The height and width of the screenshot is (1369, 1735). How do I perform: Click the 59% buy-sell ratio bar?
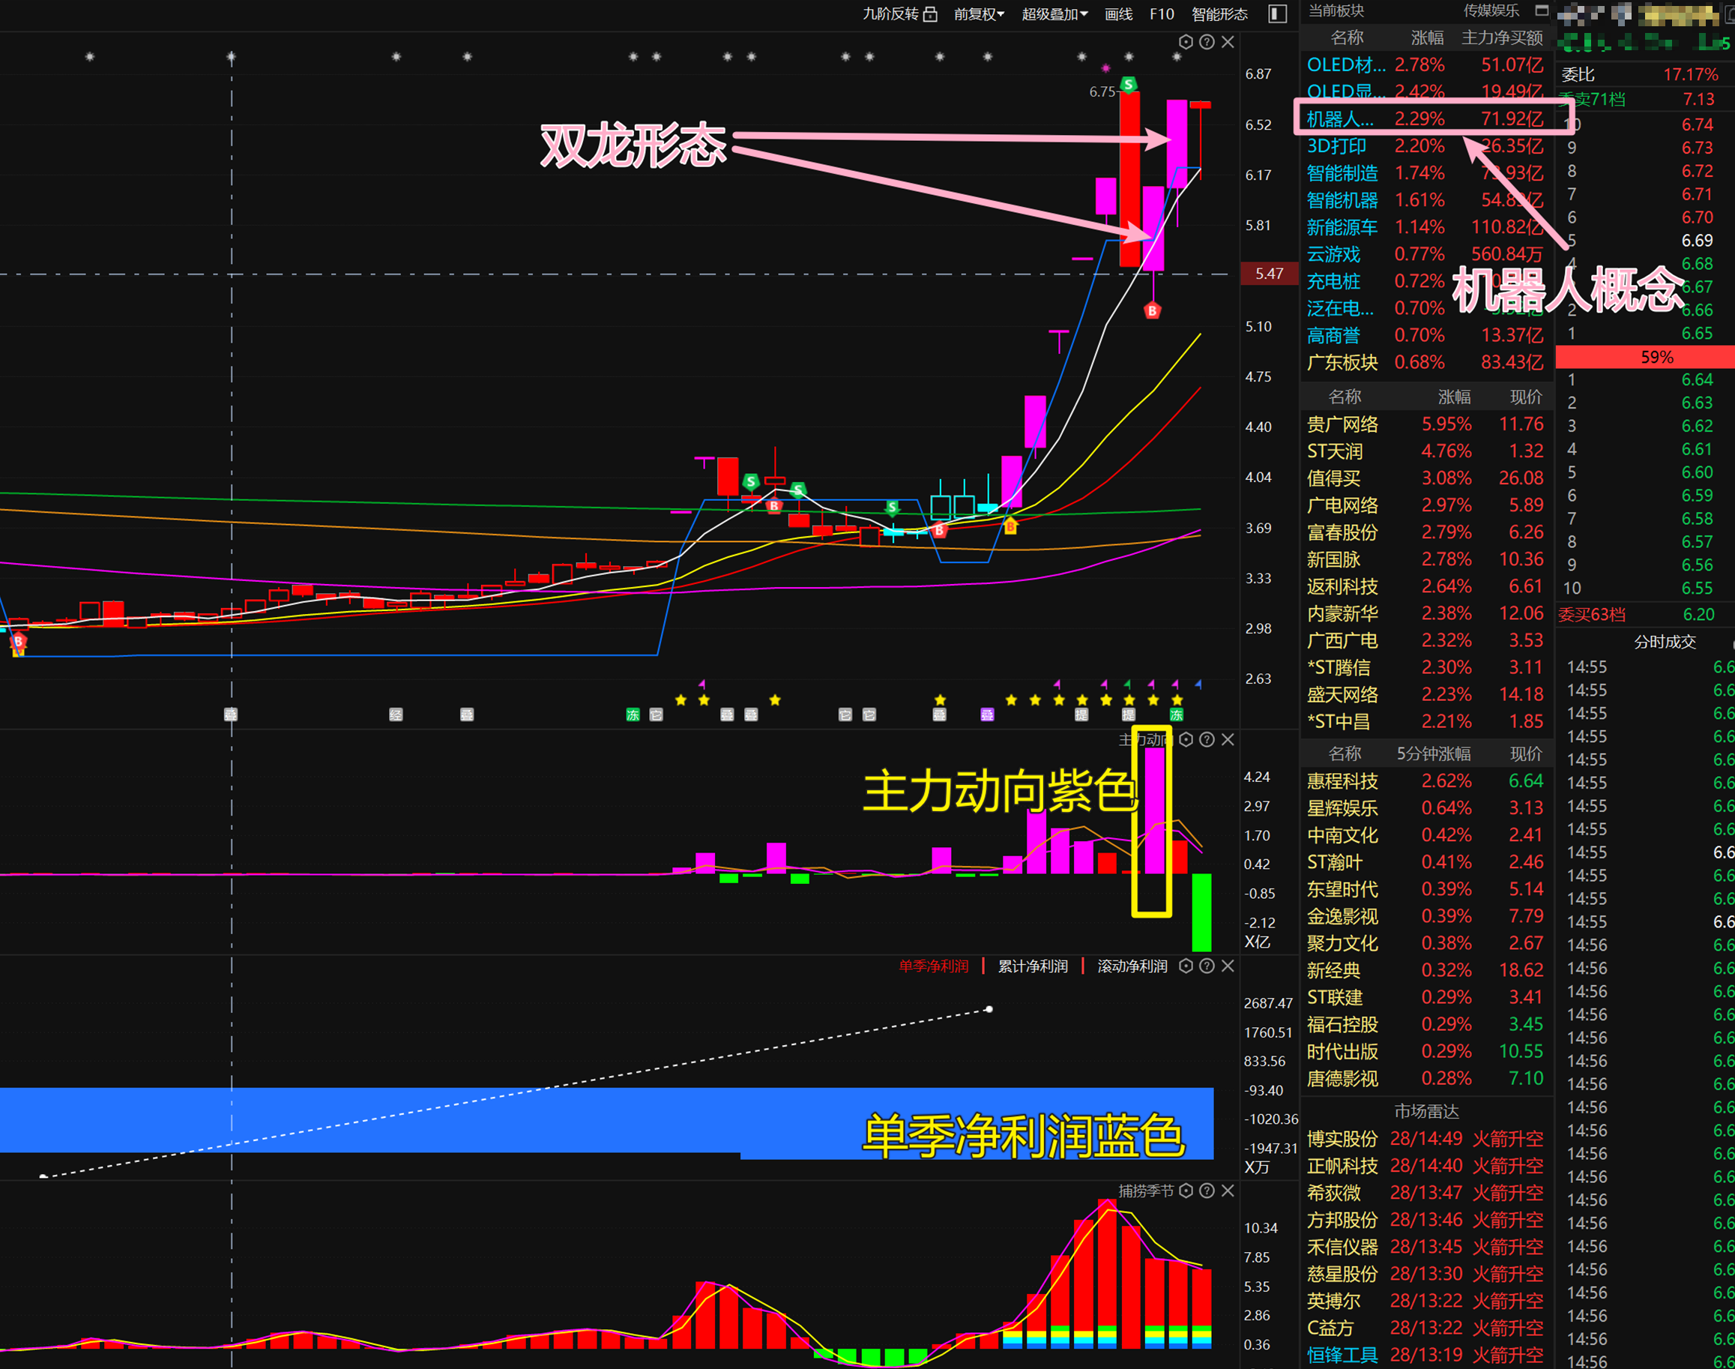[x=1645, y=357]
